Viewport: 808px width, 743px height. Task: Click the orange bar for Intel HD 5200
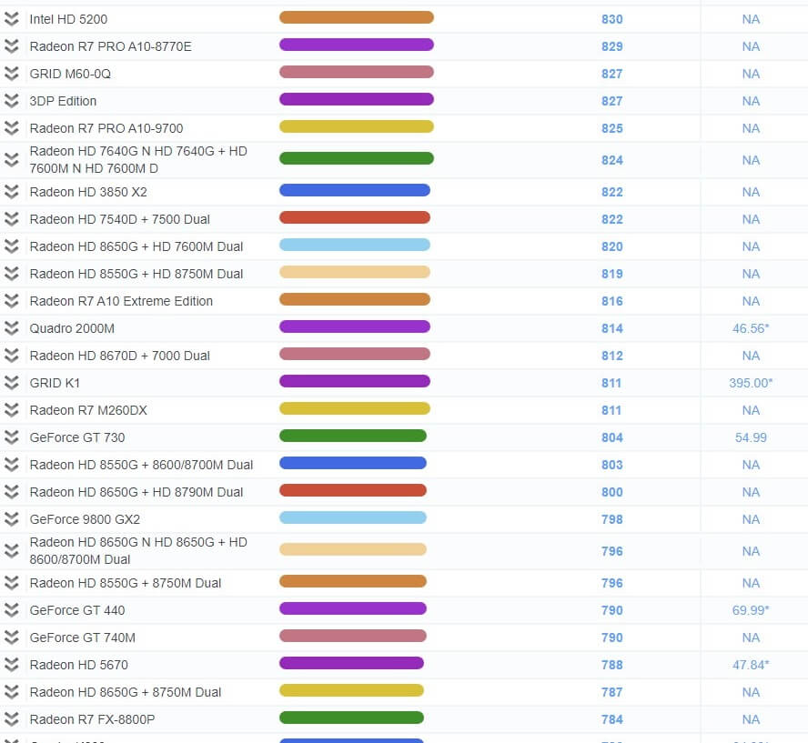click(x=357, y=17)
